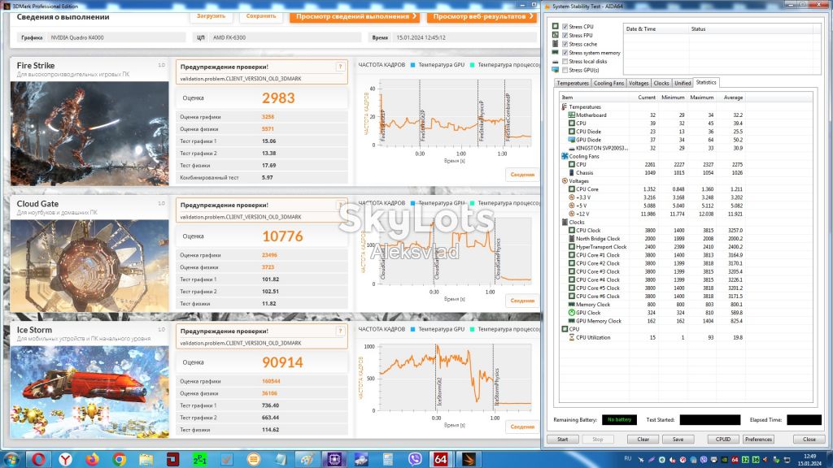
Task: Click the Maximum column header
Action: [702, 97]
